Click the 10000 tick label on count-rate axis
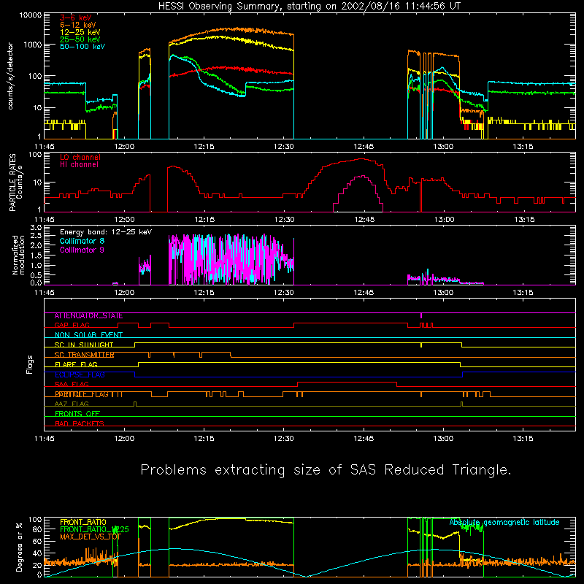 pos(31,15)
